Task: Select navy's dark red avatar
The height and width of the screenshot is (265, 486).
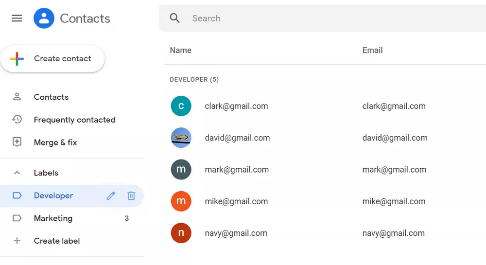Action: (181, 233)
